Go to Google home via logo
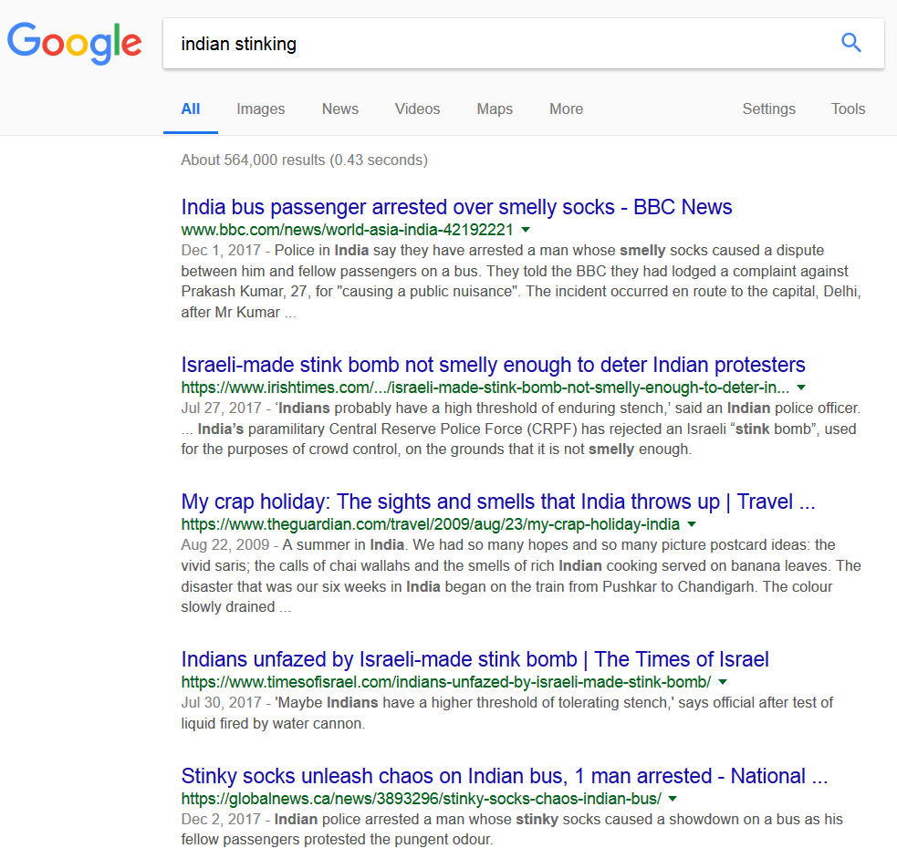The image size is (897, 848). pos(74,44)
